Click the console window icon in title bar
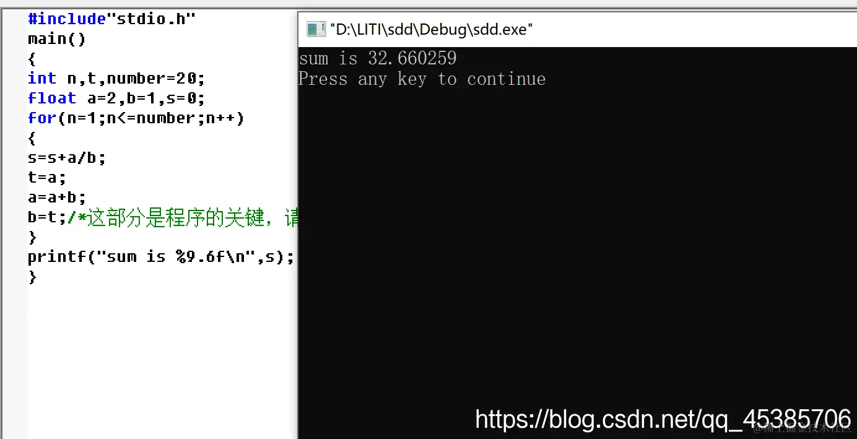This screenshot has width=857, height=439. (316, 29)
